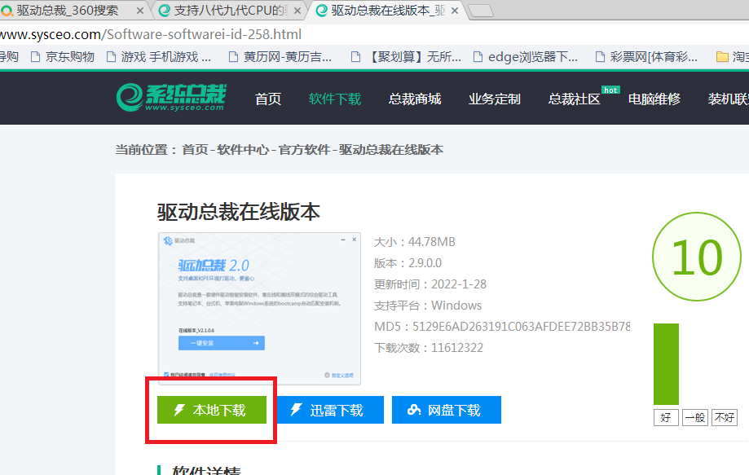Open a new browser tab
The height and width of the screenshot is (475, 749).
(x=481, y=11)
